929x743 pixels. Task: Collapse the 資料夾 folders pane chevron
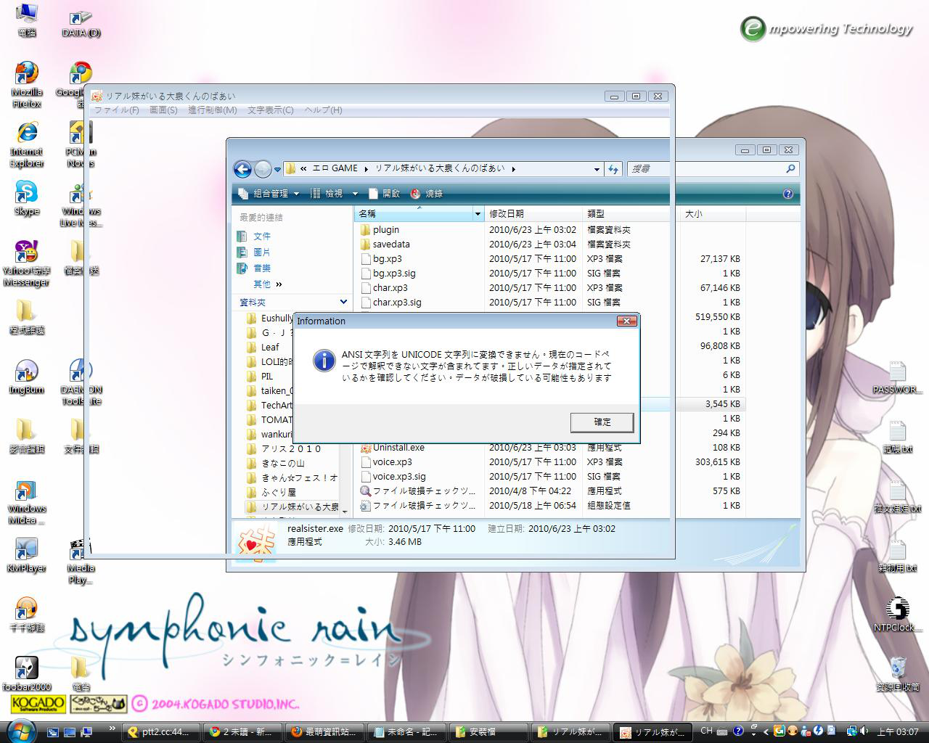coord(343,302)
